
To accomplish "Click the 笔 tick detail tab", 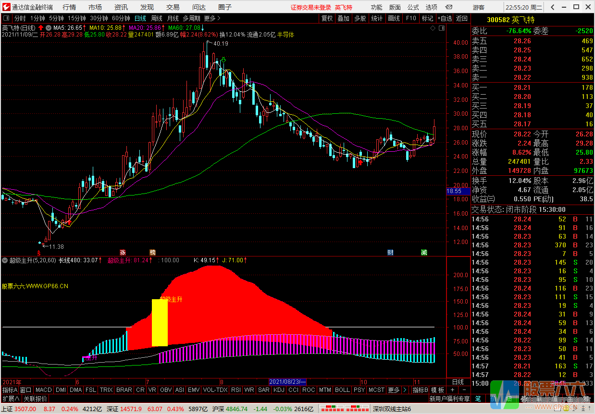I will tap(478, 399).
